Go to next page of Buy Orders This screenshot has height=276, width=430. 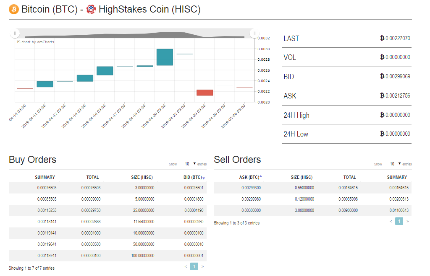[203, 266]
